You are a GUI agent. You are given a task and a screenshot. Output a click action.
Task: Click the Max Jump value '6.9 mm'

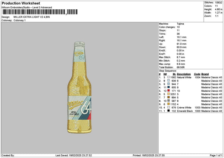pos(181,64)
